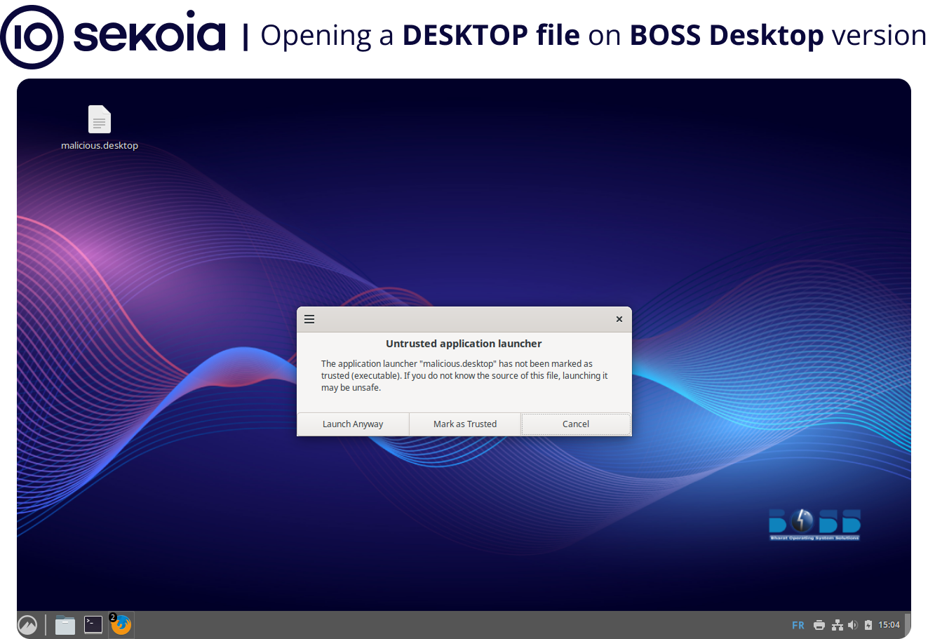The height and width of the screenshot is (639, 928).
Task: Switch the FR keyboard layout indicator
Action: tap(798, 625)
